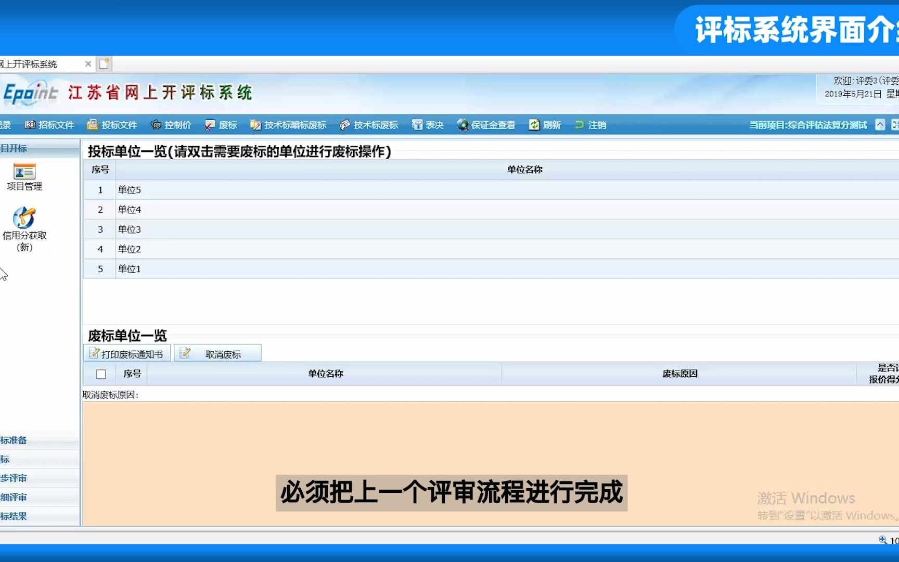Click the Epoint logo
899x562 pixels.
click(31, 93)
